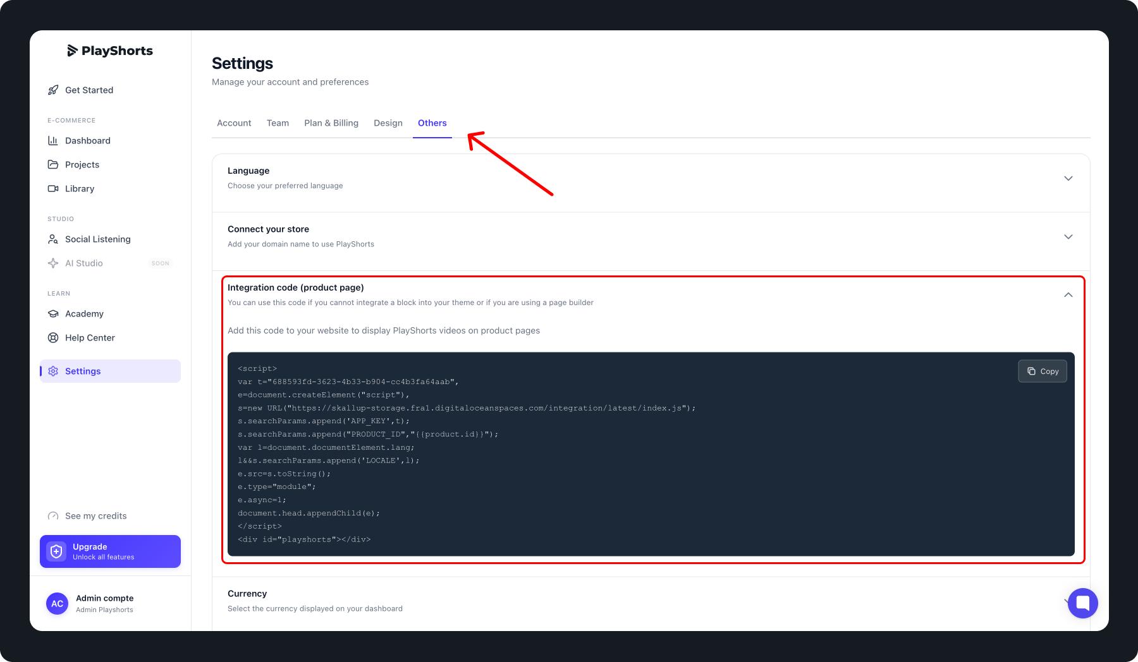Click the Upgrade shield icon
This screenshot has width=1138, height=662.
pyautogui.click(x=56, y=551)
